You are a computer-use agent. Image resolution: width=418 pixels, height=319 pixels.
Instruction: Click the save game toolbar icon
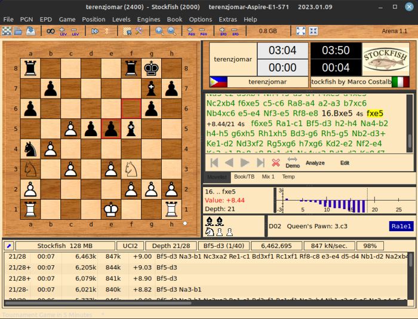click(30, 31)
